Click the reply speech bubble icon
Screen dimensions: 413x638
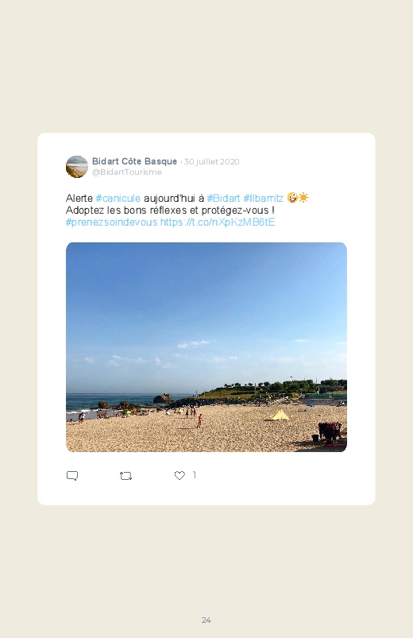[x=72, y=476]
